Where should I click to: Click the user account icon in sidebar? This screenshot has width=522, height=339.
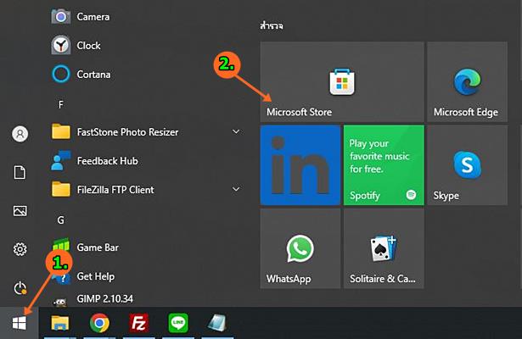coord(20,134)
